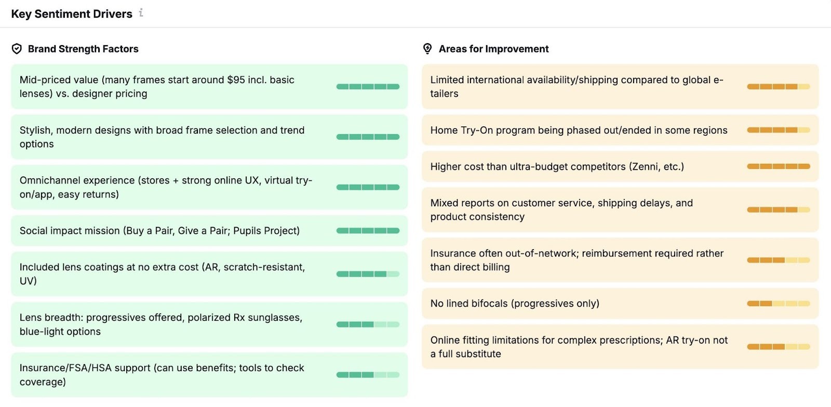Click the bar next to Online fitting limitations
The image size is (831, 407).
pyautogui.click(x=778, y=347)
